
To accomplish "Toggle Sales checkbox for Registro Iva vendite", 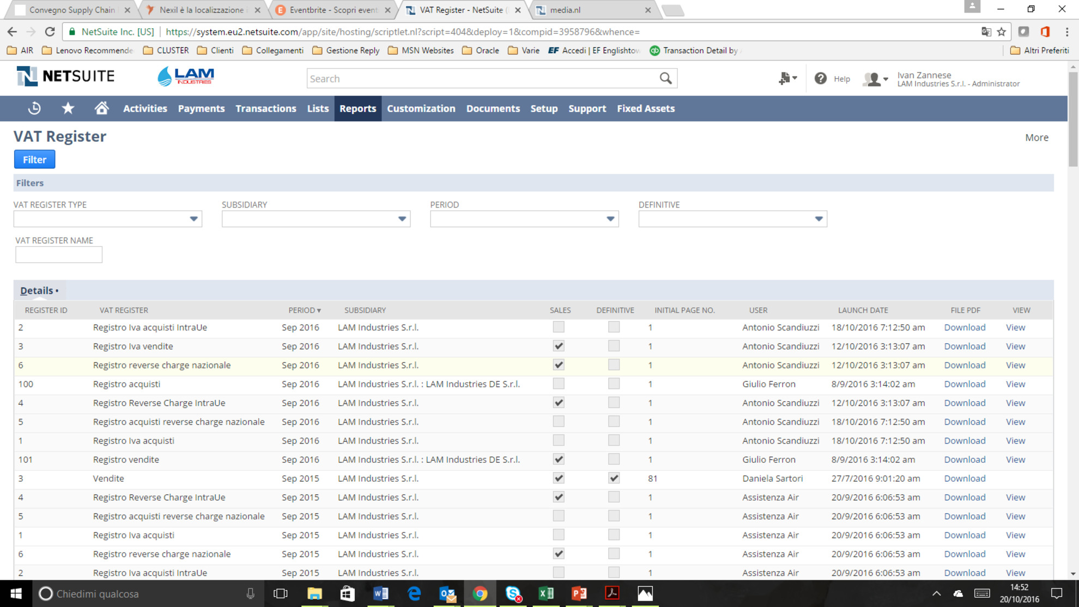I will [559, 346].
